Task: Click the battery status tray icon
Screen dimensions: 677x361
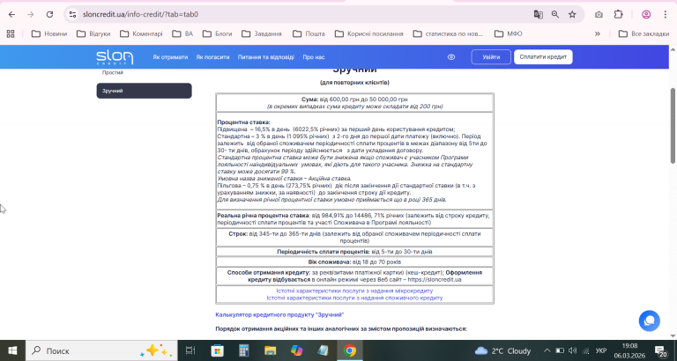Action: tap(560, 350)
